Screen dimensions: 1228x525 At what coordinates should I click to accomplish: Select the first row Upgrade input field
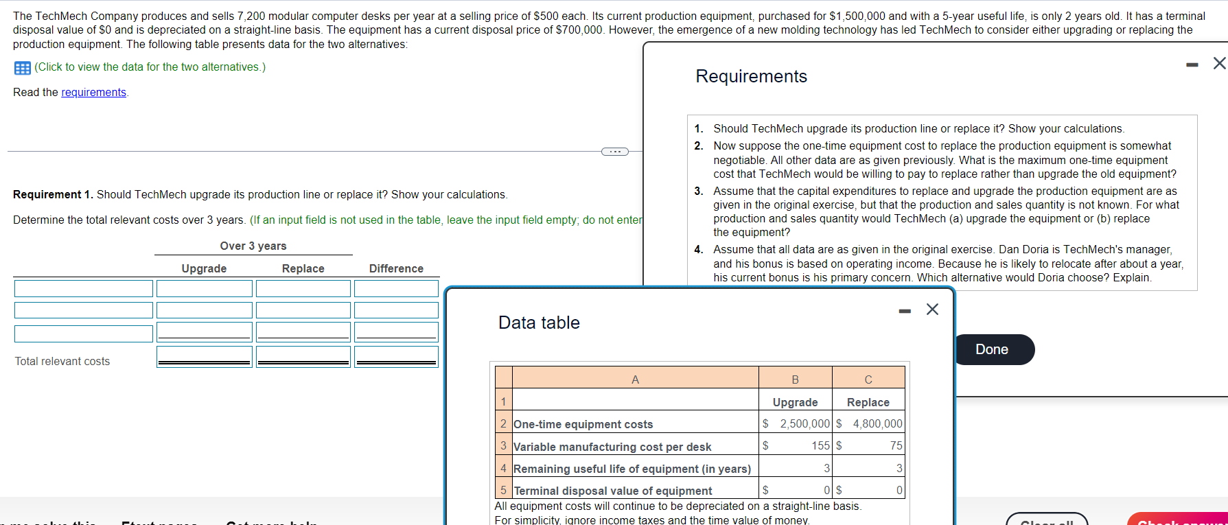(205, 288)
